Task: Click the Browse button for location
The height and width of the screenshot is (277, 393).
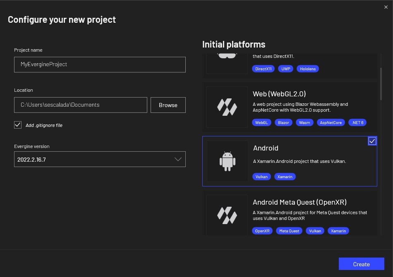Action: [x=168, y=105]
